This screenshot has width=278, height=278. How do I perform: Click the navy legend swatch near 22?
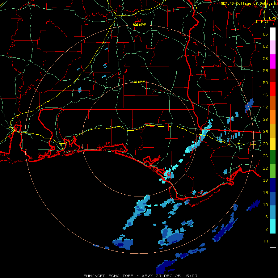click(x=273, y=185)
